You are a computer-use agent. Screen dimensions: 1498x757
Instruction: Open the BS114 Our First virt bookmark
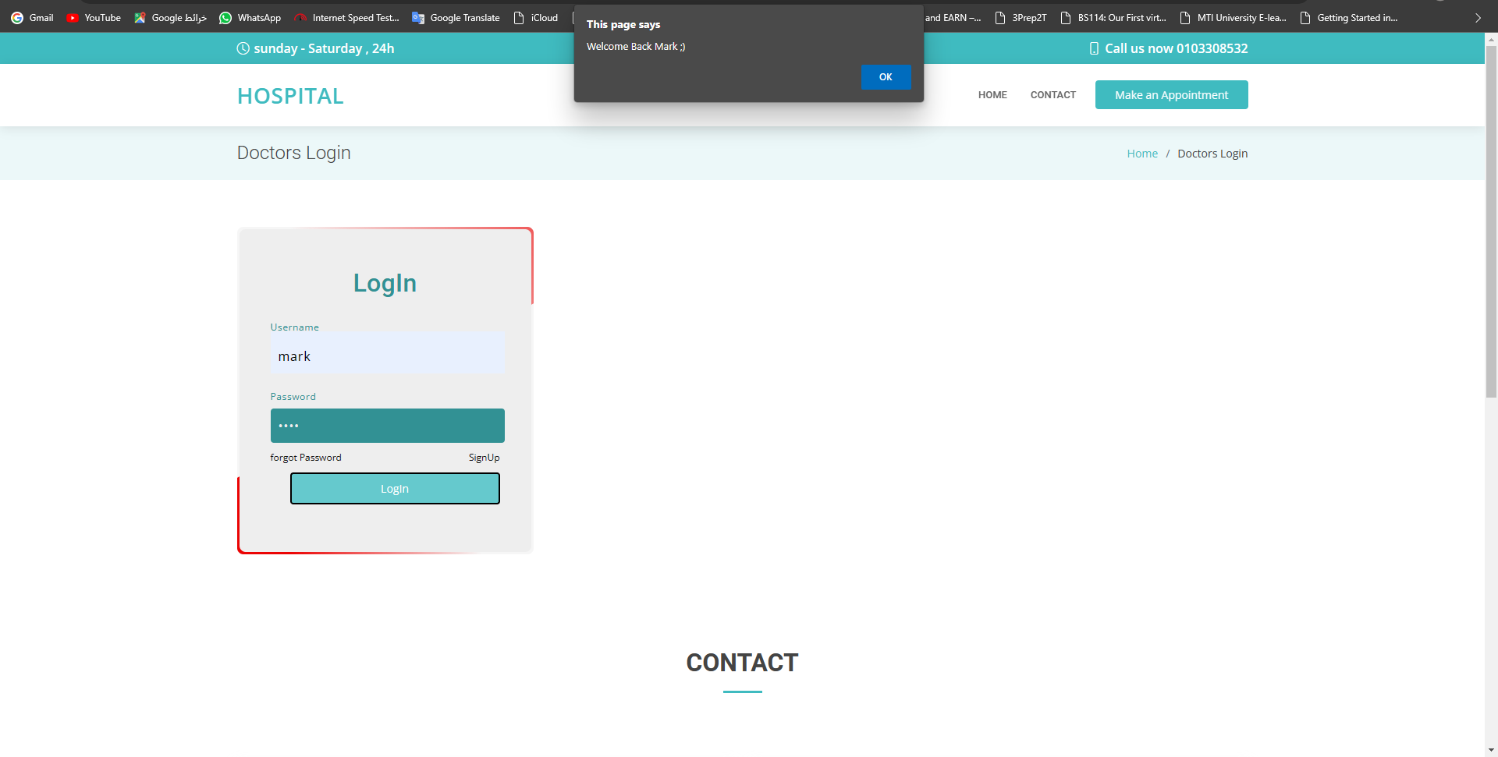[x=1113, y=17]
